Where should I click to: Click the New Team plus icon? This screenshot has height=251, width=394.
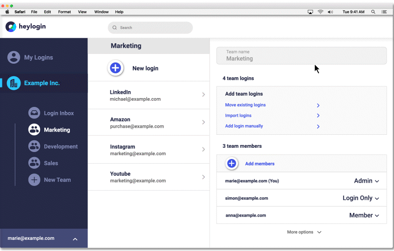coord(34,180)
